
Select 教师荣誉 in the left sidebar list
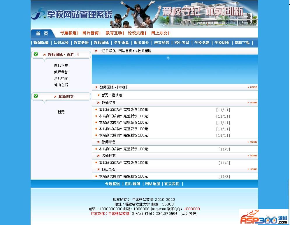pos(61,72)
